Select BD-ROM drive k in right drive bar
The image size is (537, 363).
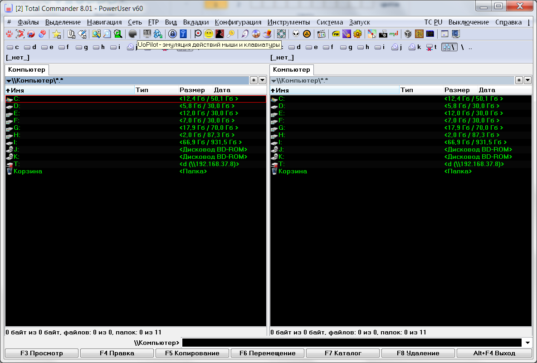tap(415, 47)
